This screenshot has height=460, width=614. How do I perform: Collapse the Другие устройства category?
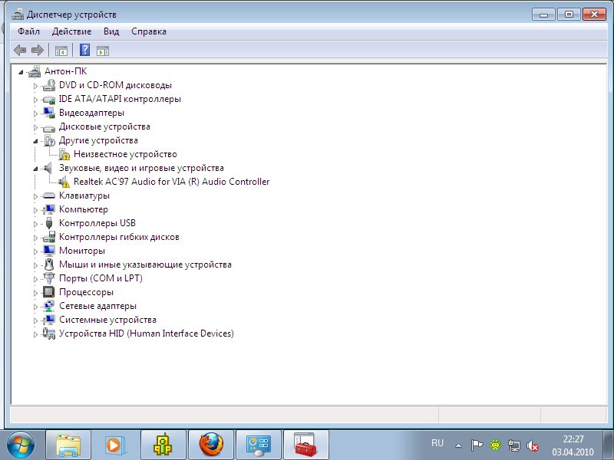pyautogui.click(x=35, y=141)
